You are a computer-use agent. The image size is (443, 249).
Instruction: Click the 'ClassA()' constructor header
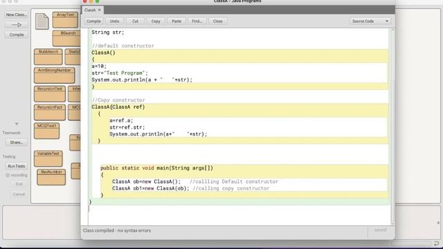[x=103, y=53]
